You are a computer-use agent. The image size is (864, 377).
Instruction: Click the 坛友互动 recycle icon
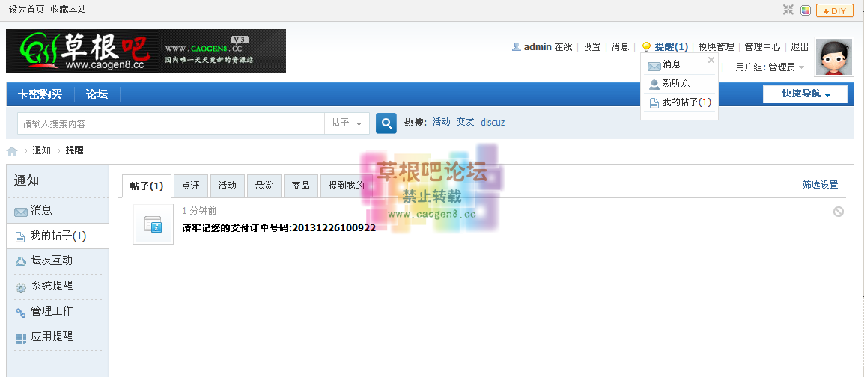click(x=21, y=262)
